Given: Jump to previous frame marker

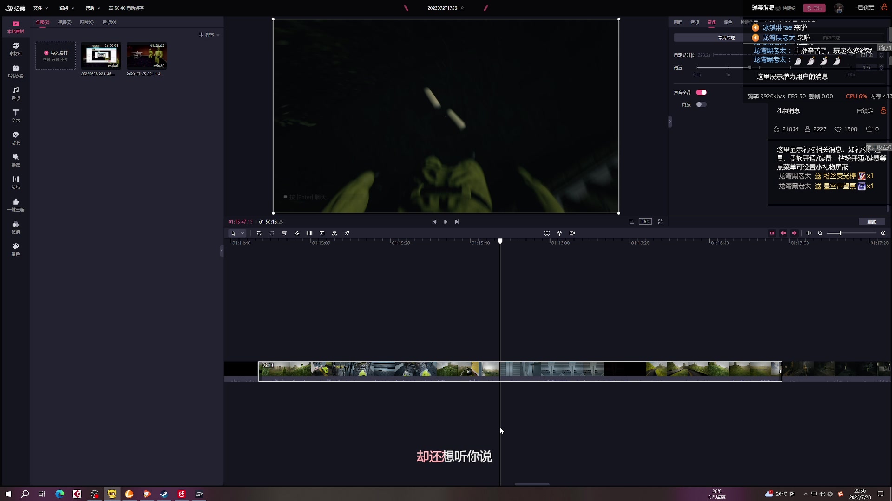Looking at the screenshot, I should [x=434, y=222].
